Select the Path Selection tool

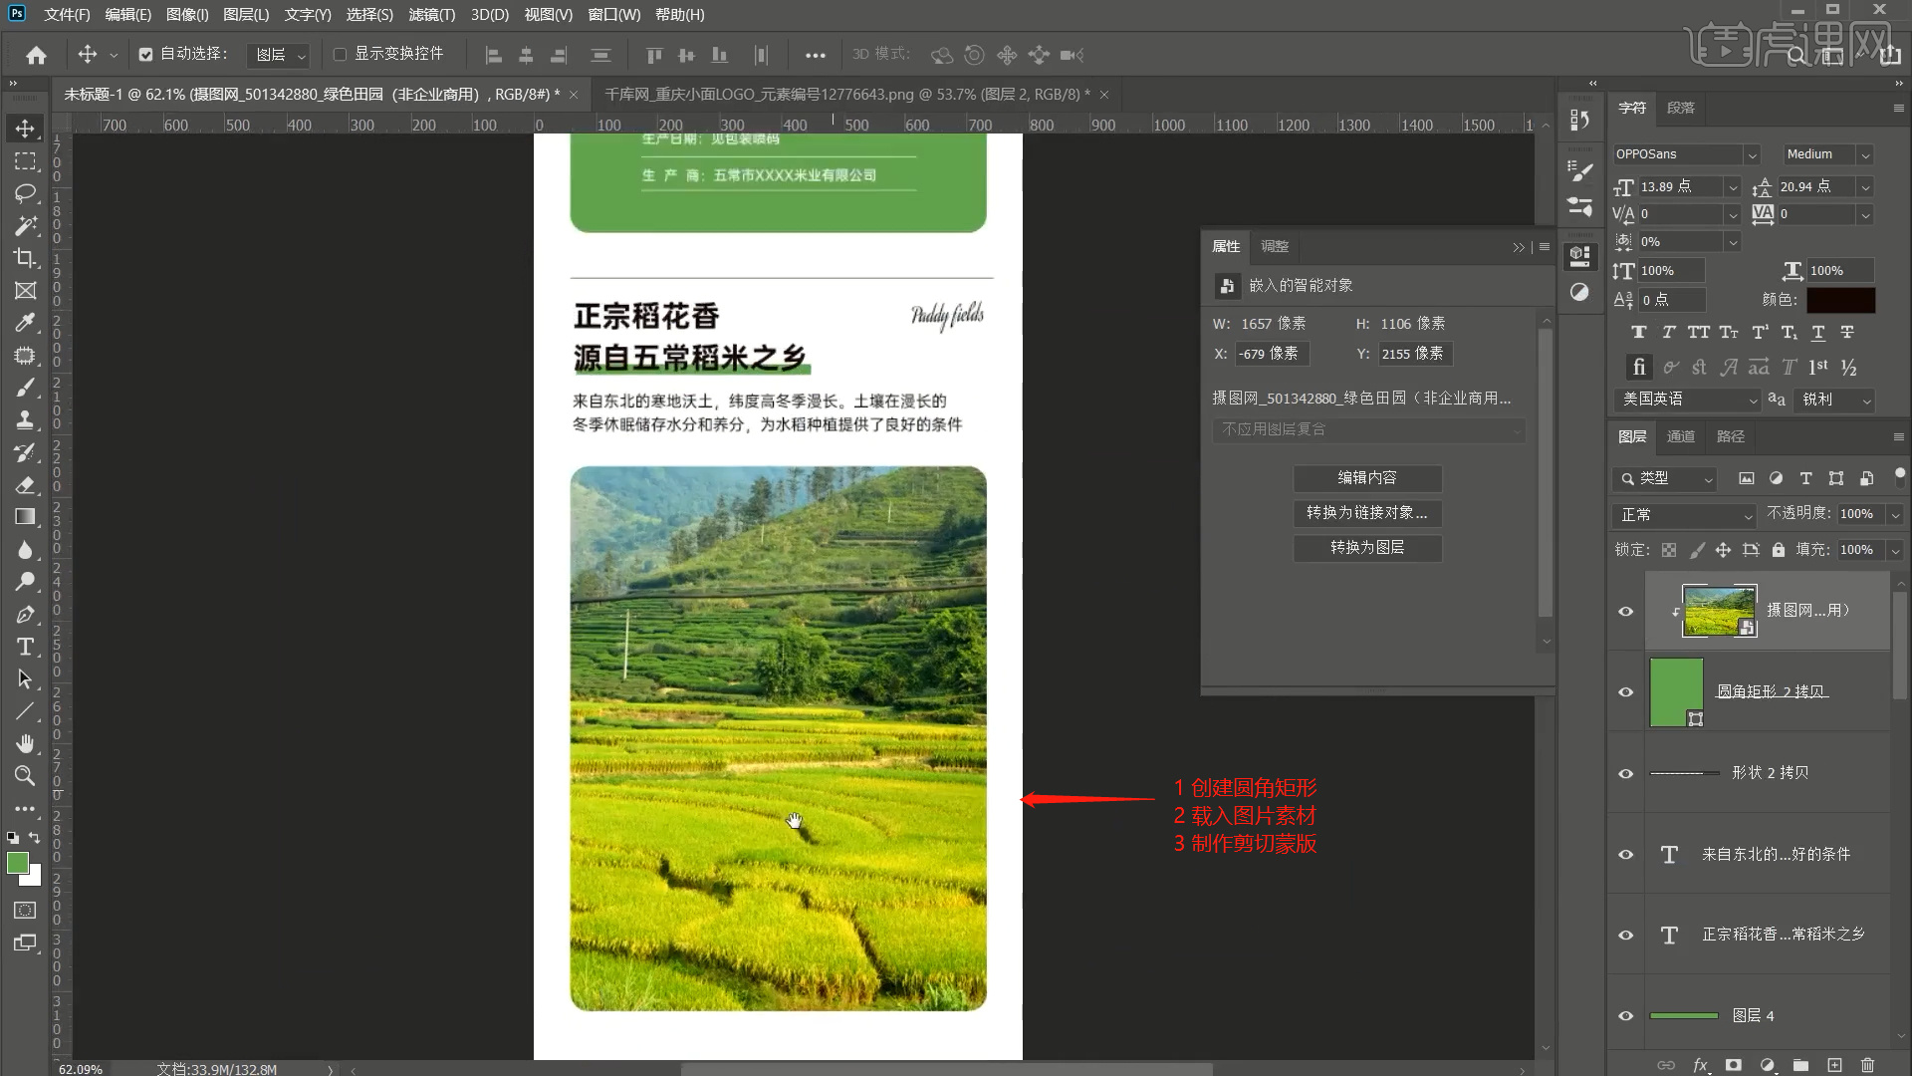coord(25,679)
